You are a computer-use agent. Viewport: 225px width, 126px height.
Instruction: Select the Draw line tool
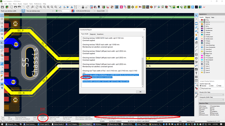coord(196,47)
